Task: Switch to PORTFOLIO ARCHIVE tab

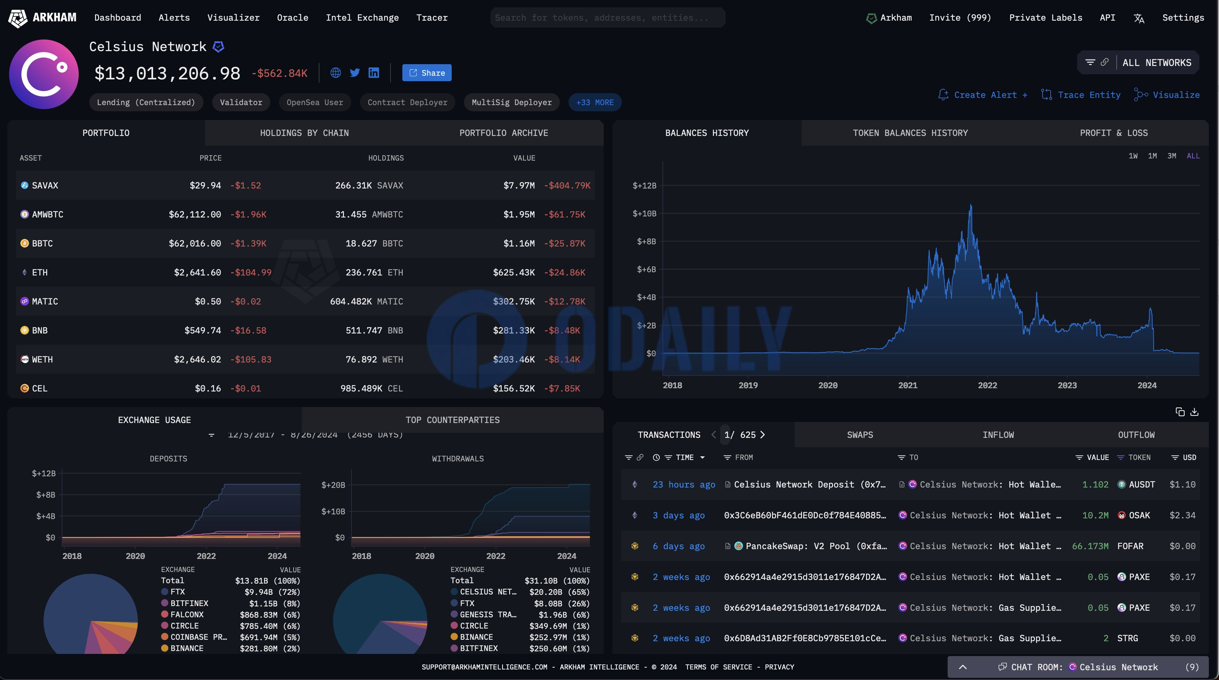Action: click(504, 133)
